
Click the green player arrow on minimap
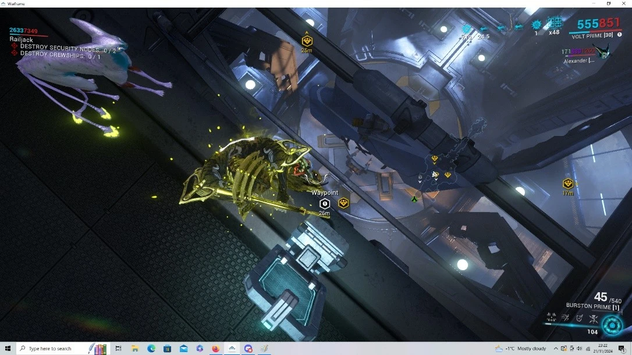pos(414,199)
